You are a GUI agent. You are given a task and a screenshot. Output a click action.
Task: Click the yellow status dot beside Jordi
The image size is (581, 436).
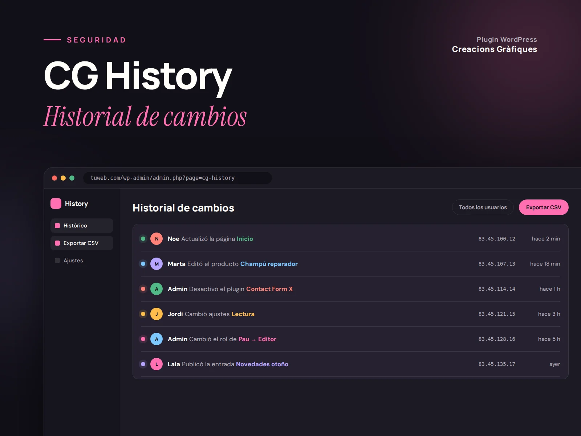(143, 314)
